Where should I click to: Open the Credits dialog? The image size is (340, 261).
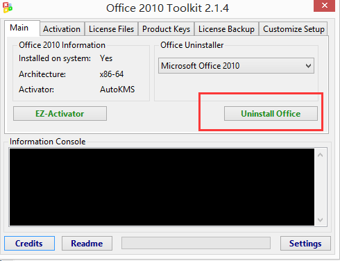click(x=29, y=244)
